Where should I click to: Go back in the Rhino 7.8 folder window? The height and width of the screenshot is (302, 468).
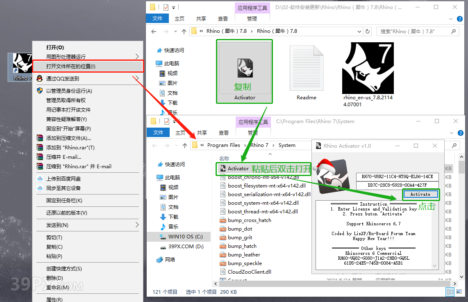click(154, 31)
